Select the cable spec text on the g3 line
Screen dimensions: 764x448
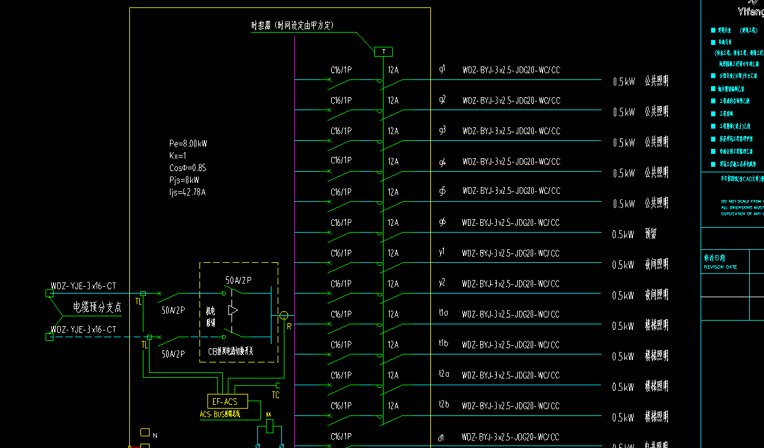[x=511, y=131]
